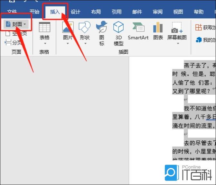
Task: Expand the 表格 dropdown arrow
Action: [45, 44]
